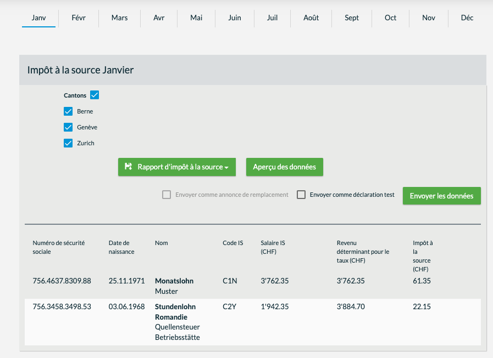The image size is (493, 358).
Task: Uncheck the Genève canton checkbox
Action: [x=68, y=127]
